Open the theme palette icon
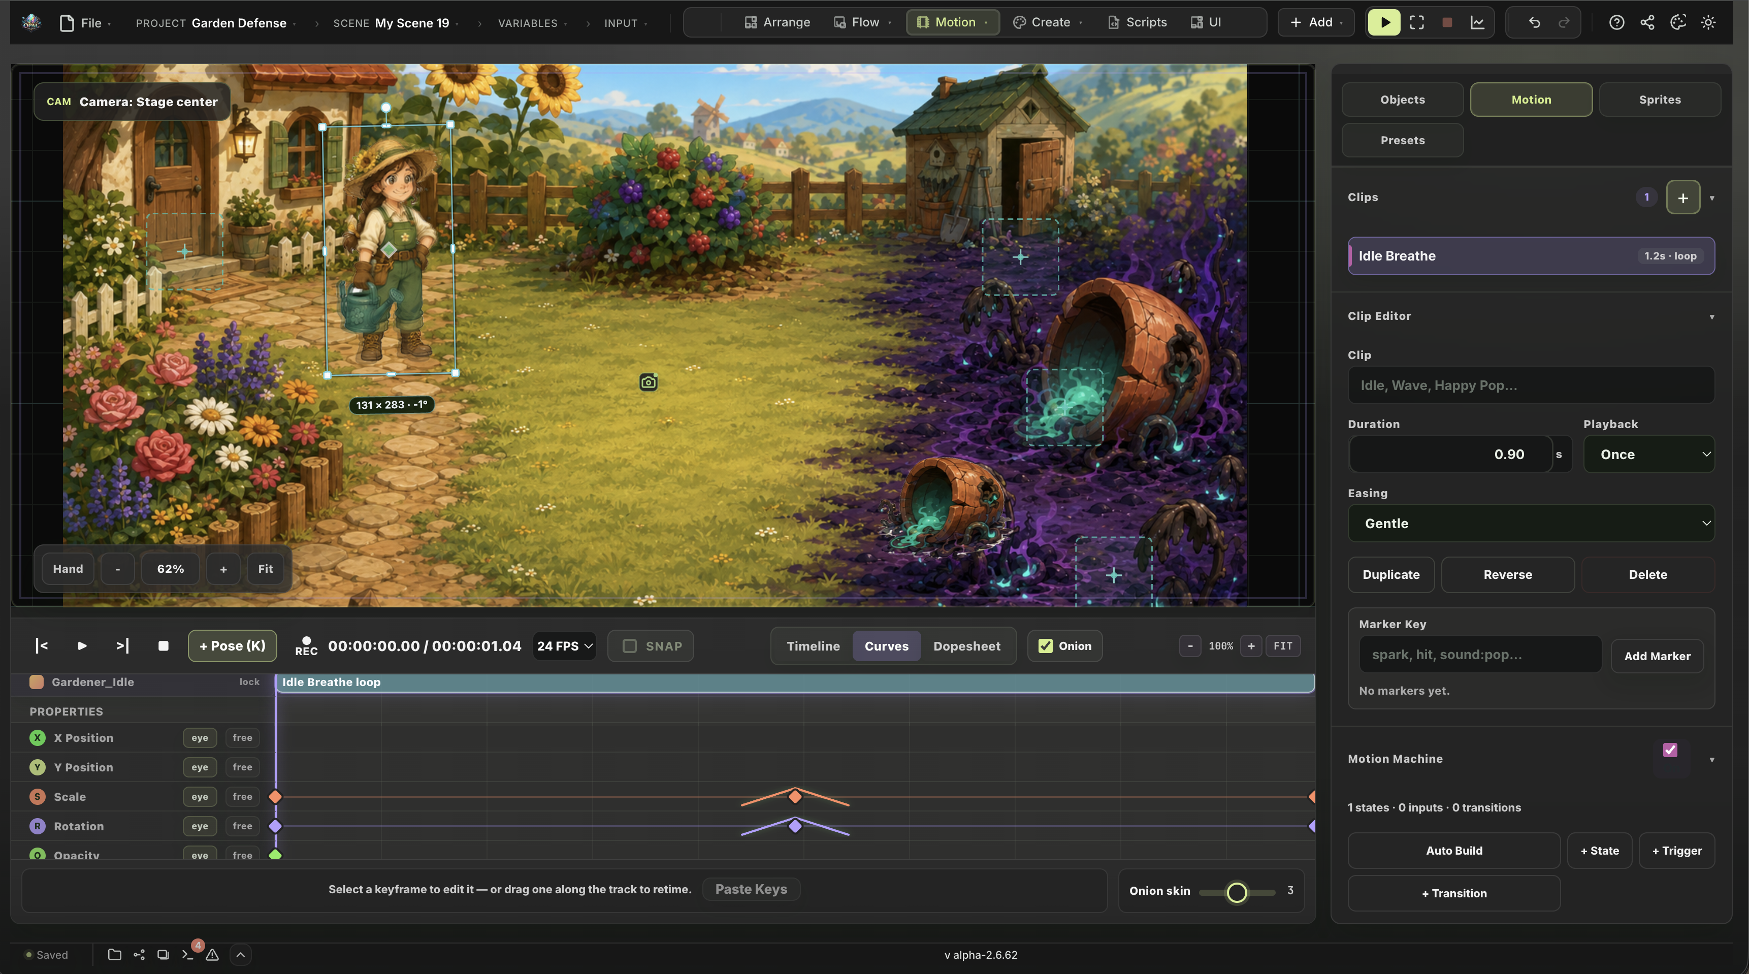The width and height of the screenshot is (1749, 974). [x=1678, y=22]
